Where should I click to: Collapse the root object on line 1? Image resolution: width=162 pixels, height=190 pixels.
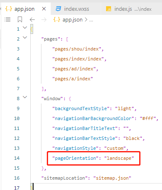(x=25, y=28)
